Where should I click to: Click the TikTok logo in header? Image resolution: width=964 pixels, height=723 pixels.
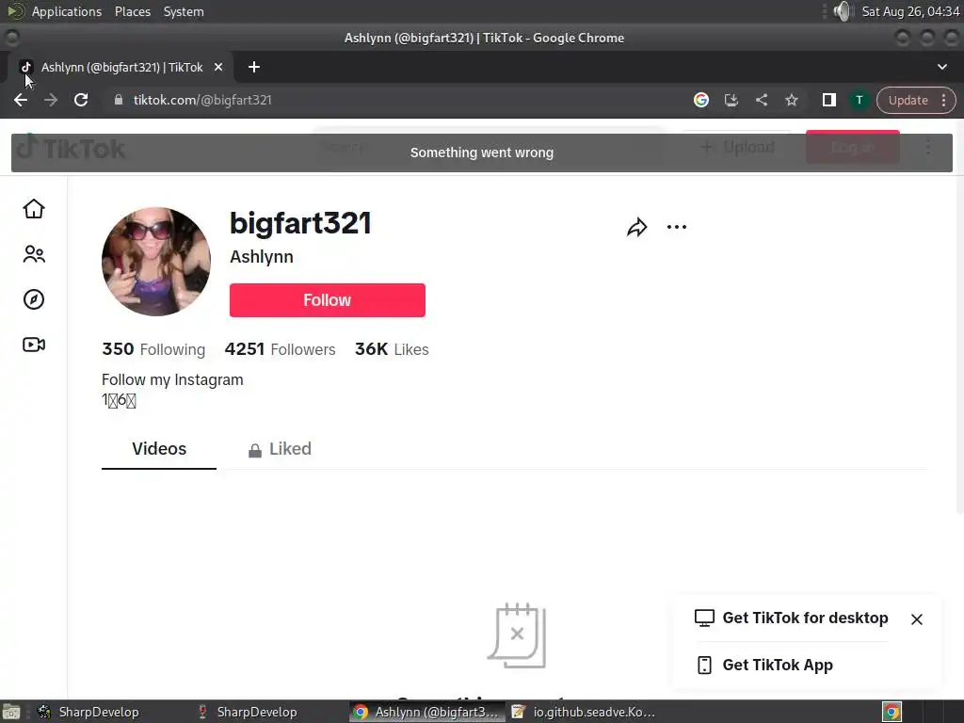click(71, 148)
